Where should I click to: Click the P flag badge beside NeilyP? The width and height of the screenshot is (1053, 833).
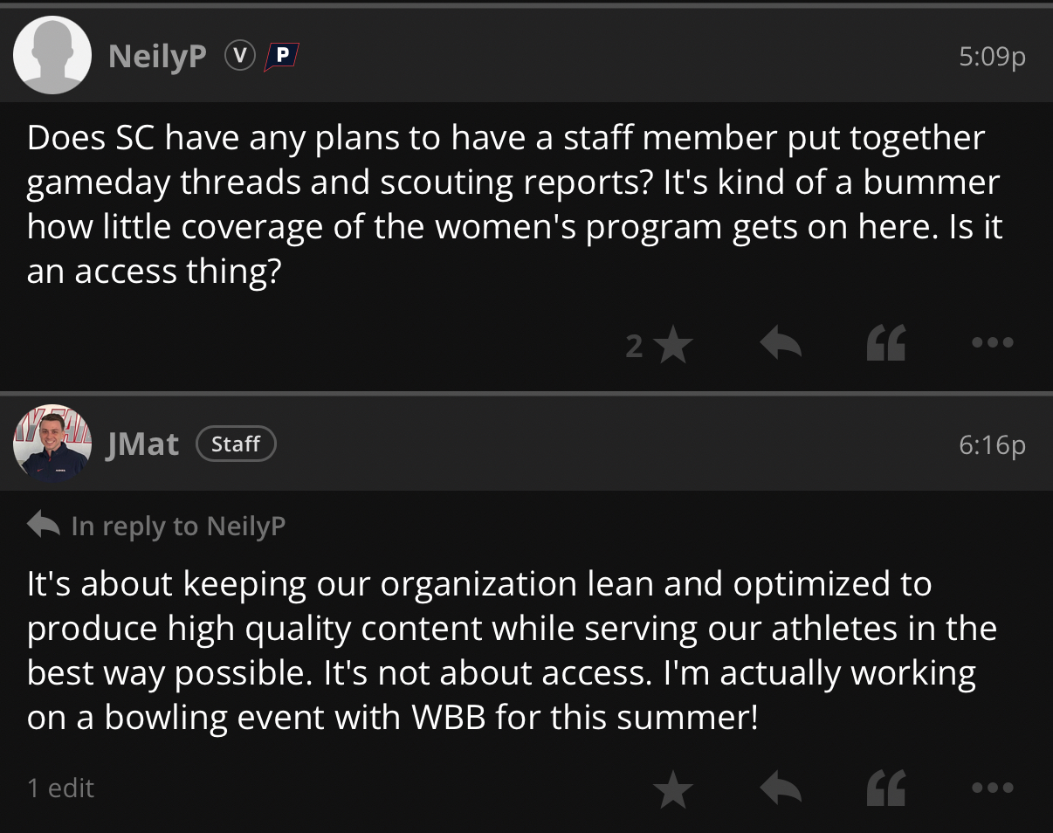click(x=281, y=56)
